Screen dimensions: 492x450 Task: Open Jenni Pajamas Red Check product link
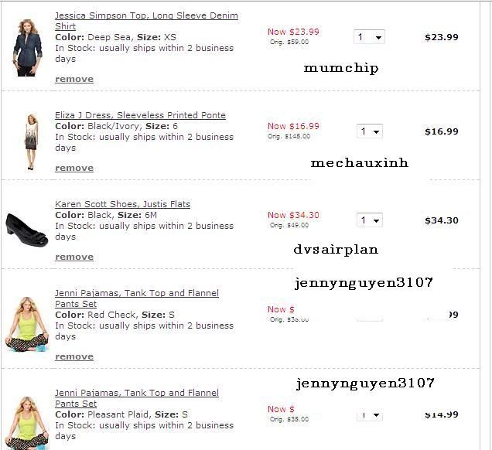pyautogui.click(x=137, y=298)
